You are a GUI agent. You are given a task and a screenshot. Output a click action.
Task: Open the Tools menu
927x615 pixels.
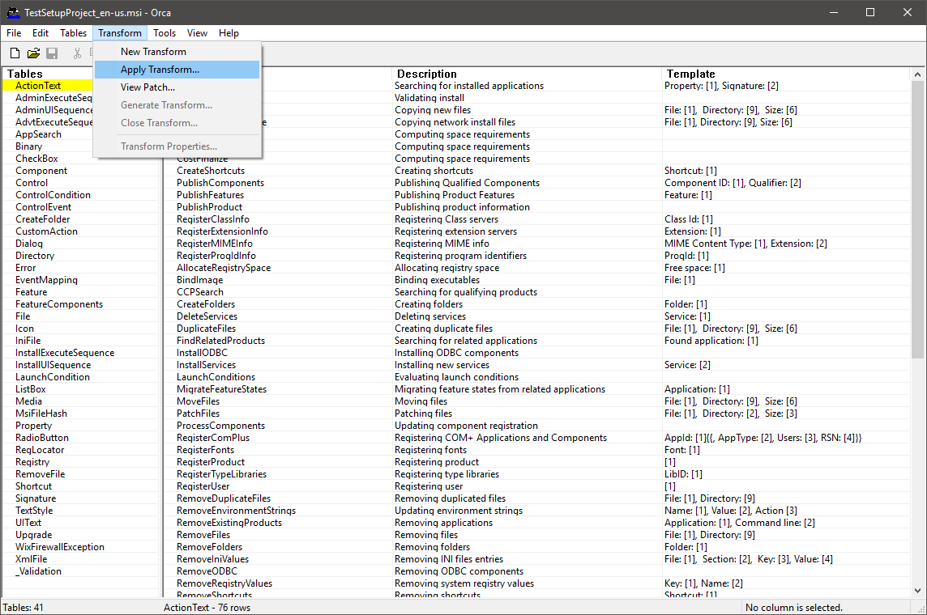click(164, 33)
